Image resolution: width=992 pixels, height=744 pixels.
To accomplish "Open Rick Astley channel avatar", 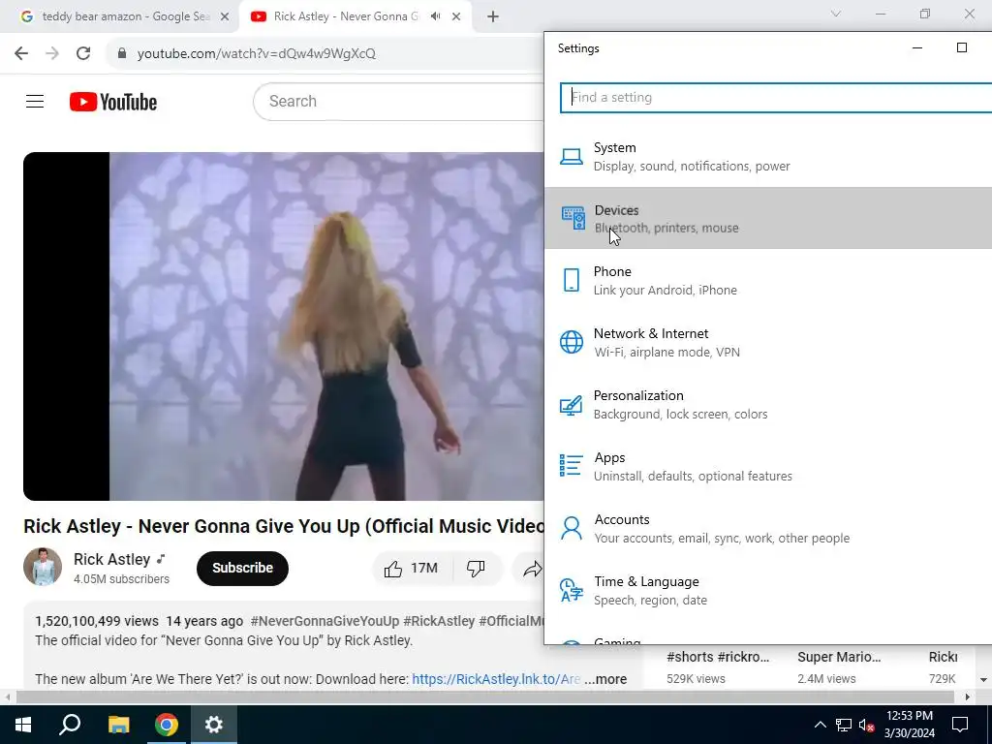I will [43, 567].
